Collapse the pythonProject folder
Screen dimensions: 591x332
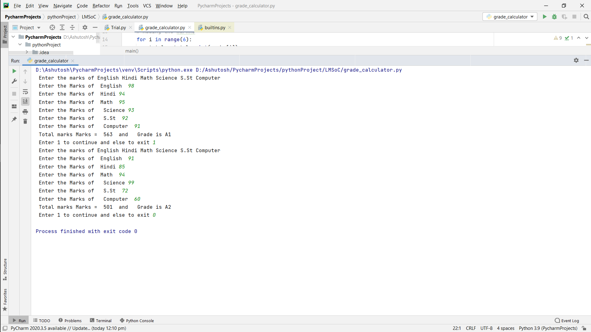tap(20, 45)
